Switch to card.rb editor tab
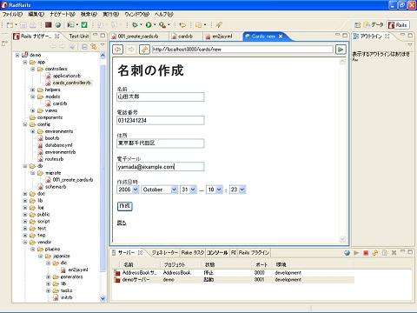 pyautogui.click(x=185, y=37)
